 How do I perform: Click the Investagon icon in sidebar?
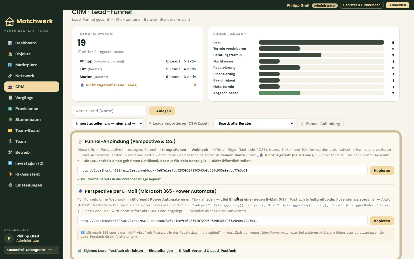coord(10,163)
